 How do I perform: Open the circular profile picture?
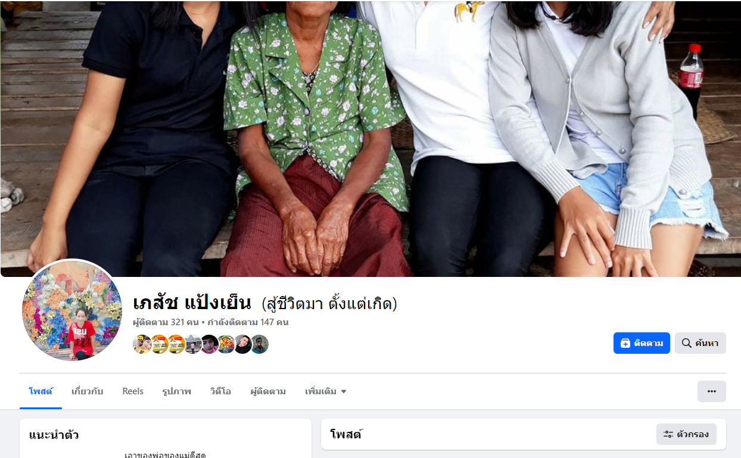point(72,310)
